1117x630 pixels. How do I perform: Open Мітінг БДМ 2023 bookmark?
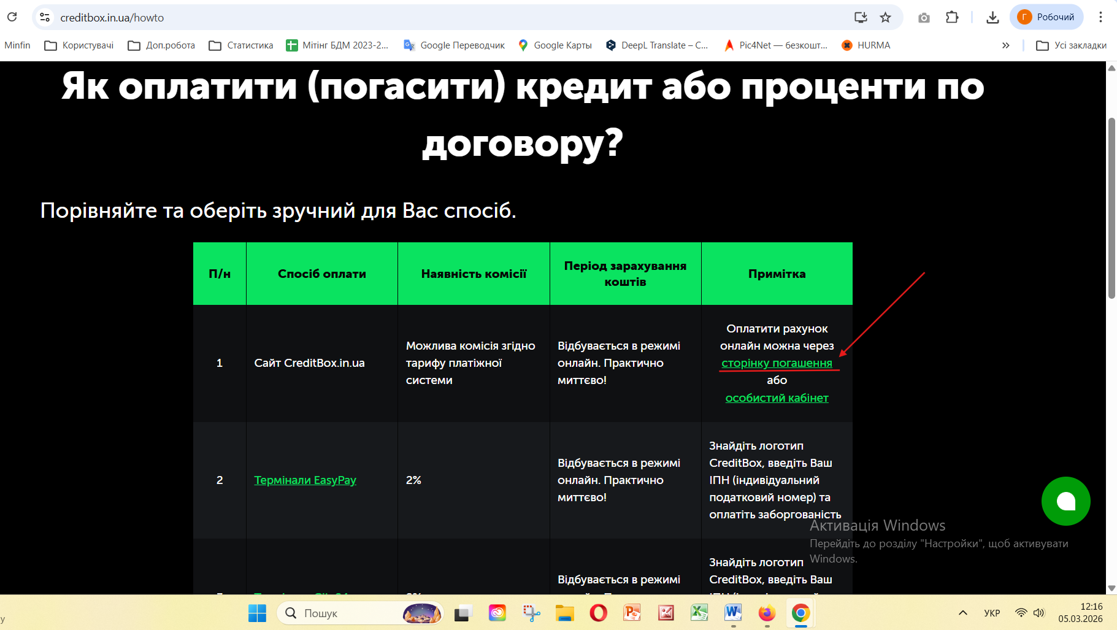pyautogui.click(x=337, y=45)
